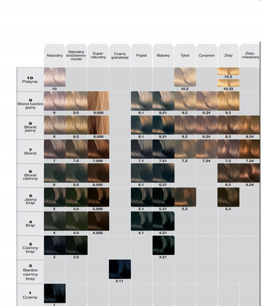
Task: Select the 10.2 Tytoń swatch
Action: (x=185, y=77)
